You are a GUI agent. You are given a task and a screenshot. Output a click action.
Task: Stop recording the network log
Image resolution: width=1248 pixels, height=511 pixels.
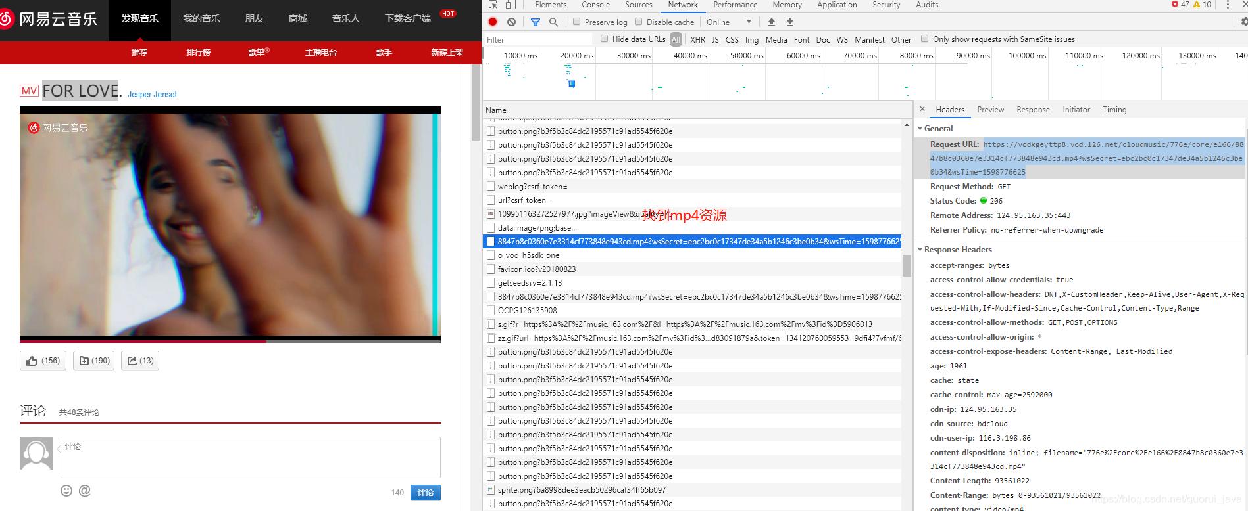coord(493,22)
